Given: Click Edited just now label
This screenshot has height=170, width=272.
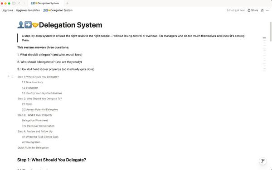Looking at the screenshot, I should pos(236,10).
